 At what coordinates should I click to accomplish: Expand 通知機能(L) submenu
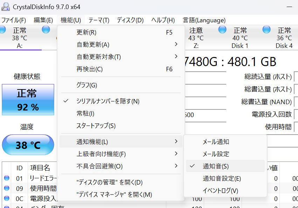coord(121,142)
